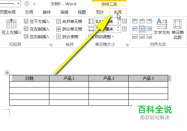187x131 pixels.
Task: Click Text Direction (文字方向) button
Action: tap(162, 27)
